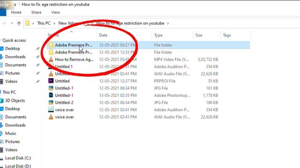This screenshot has height=168, width=300.
Task: Open Downloads under This PC
Action: tap(15, 125)
